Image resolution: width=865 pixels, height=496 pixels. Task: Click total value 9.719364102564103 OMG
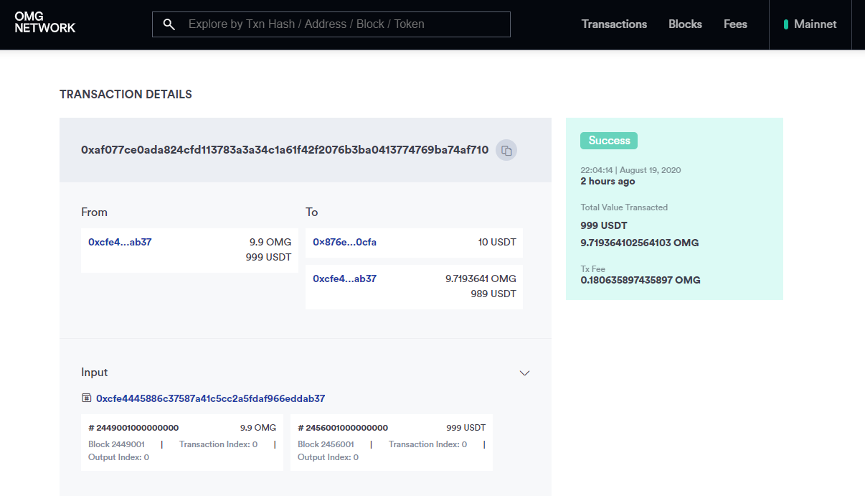tap(640, 243)
